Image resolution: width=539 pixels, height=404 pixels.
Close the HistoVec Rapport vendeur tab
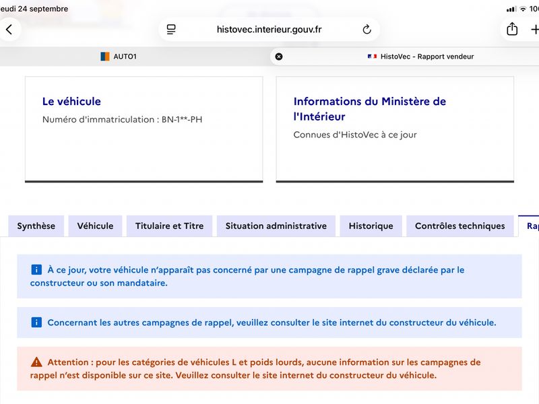coord(279,57)
